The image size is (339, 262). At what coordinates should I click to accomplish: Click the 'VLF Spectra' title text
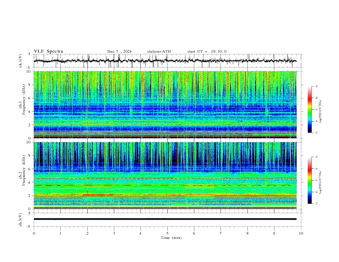(48, 51)
